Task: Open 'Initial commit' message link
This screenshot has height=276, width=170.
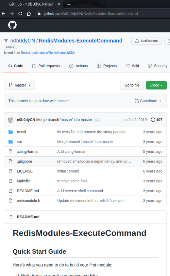Action: [x=68, y=171]
